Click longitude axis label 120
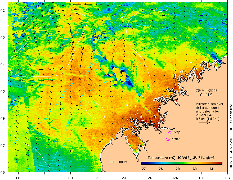 click(x=44, y=178)
